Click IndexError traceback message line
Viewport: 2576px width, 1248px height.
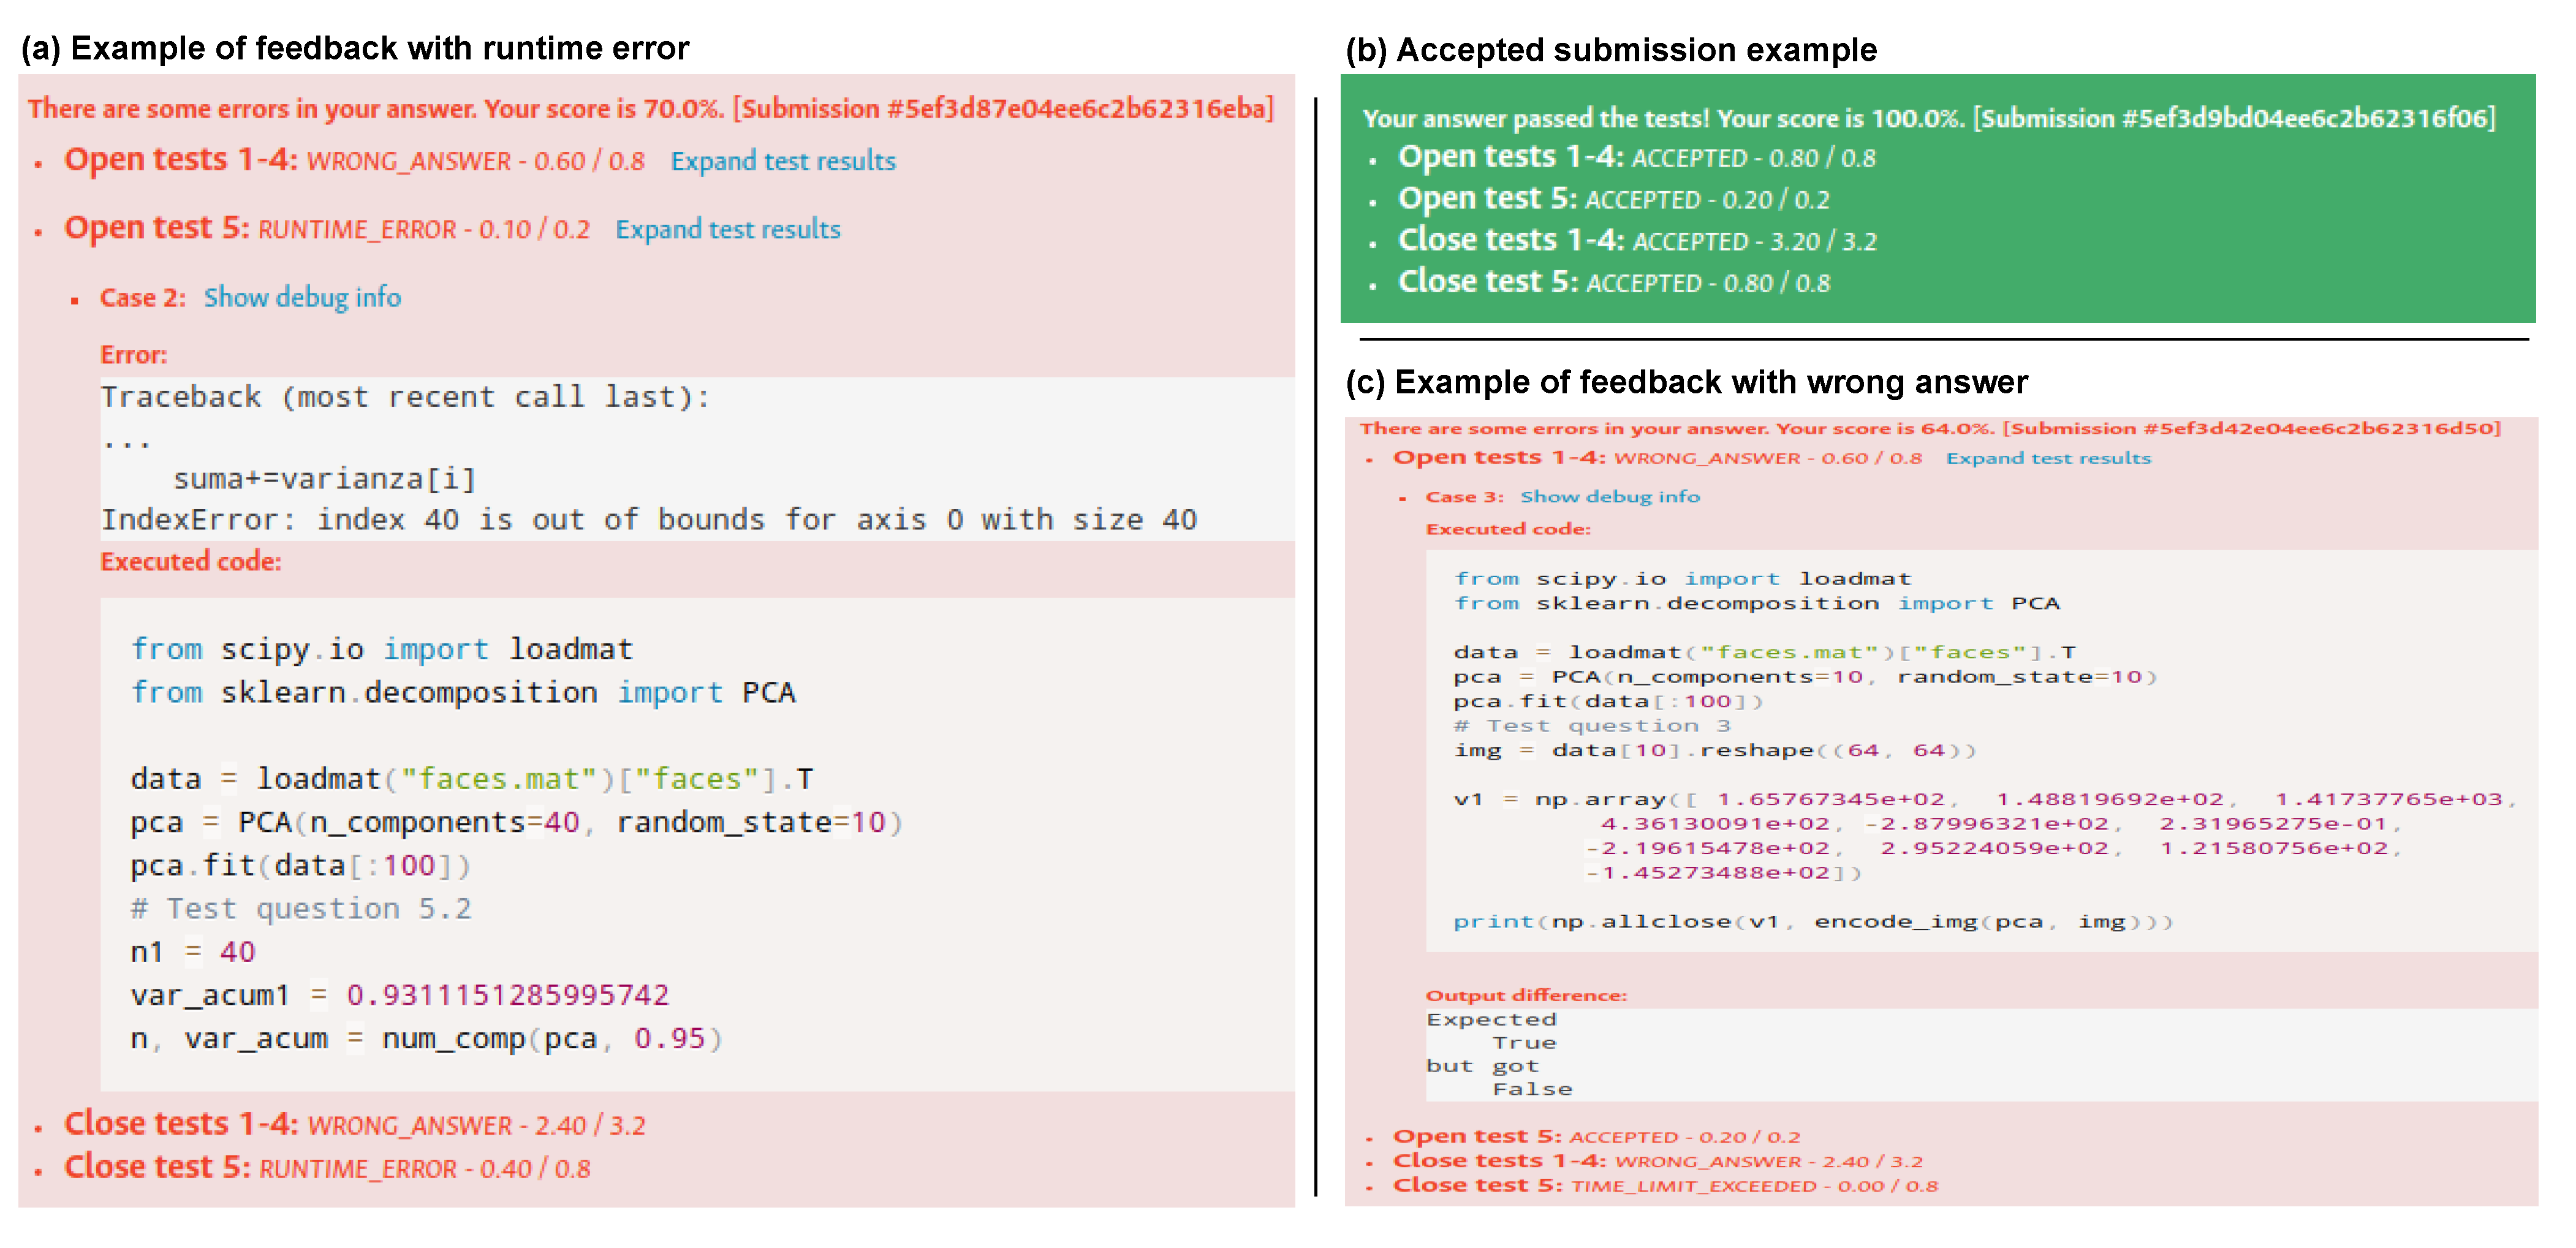coord(648,520)
